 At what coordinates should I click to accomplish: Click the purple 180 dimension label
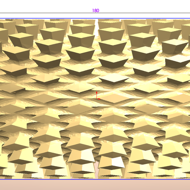[96, 11]
